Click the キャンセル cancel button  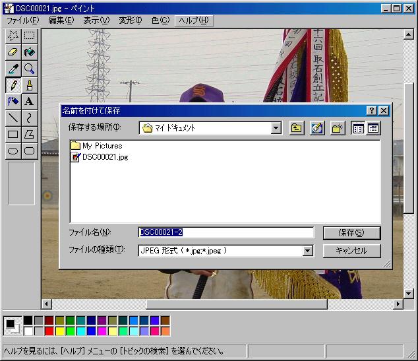[x=351, y=251]
